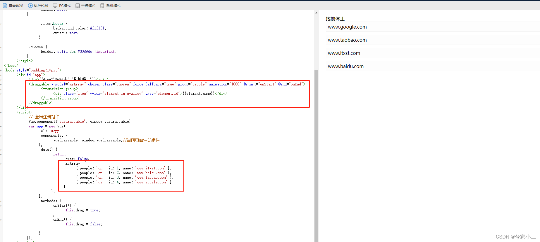Fold the div id="app" line
540x242 pixels.
point(1,75)
